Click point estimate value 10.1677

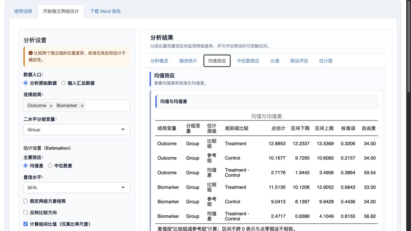tap(277, 158)
